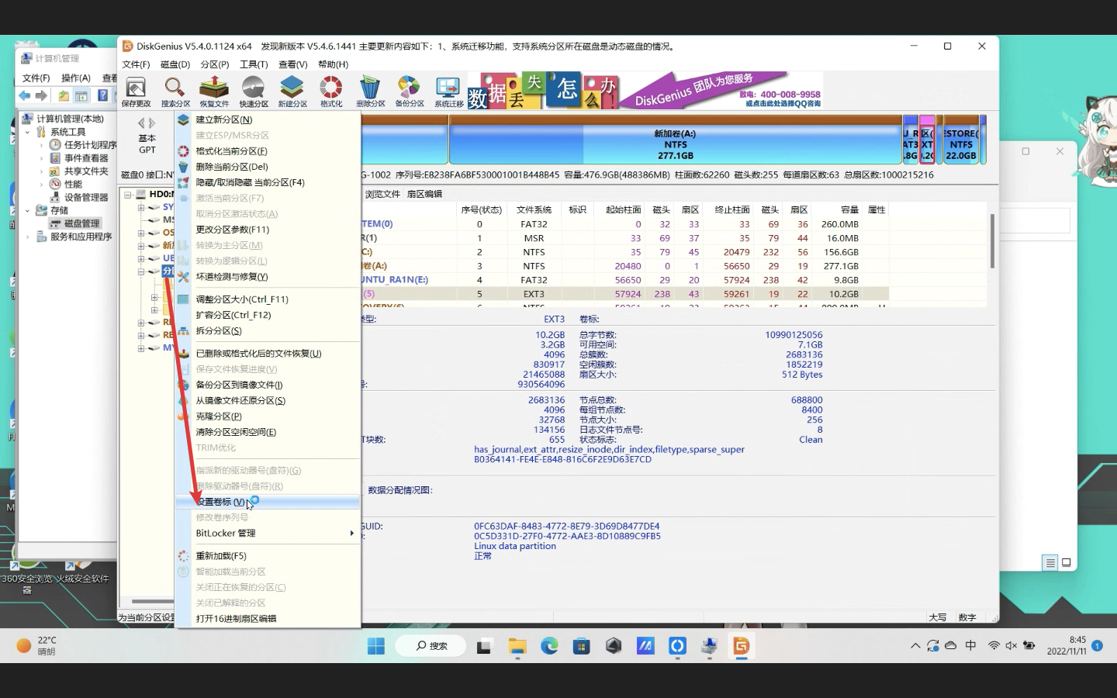Collapse 存储 in 计算机管理 tree
1117x698 pixels.
click(x=28, y=210)
